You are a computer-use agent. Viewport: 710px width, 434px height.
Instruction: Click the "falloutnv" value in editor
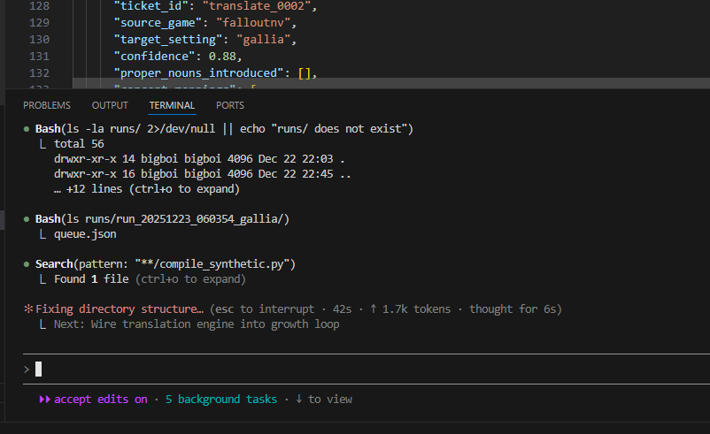click(x=252, y=23)
